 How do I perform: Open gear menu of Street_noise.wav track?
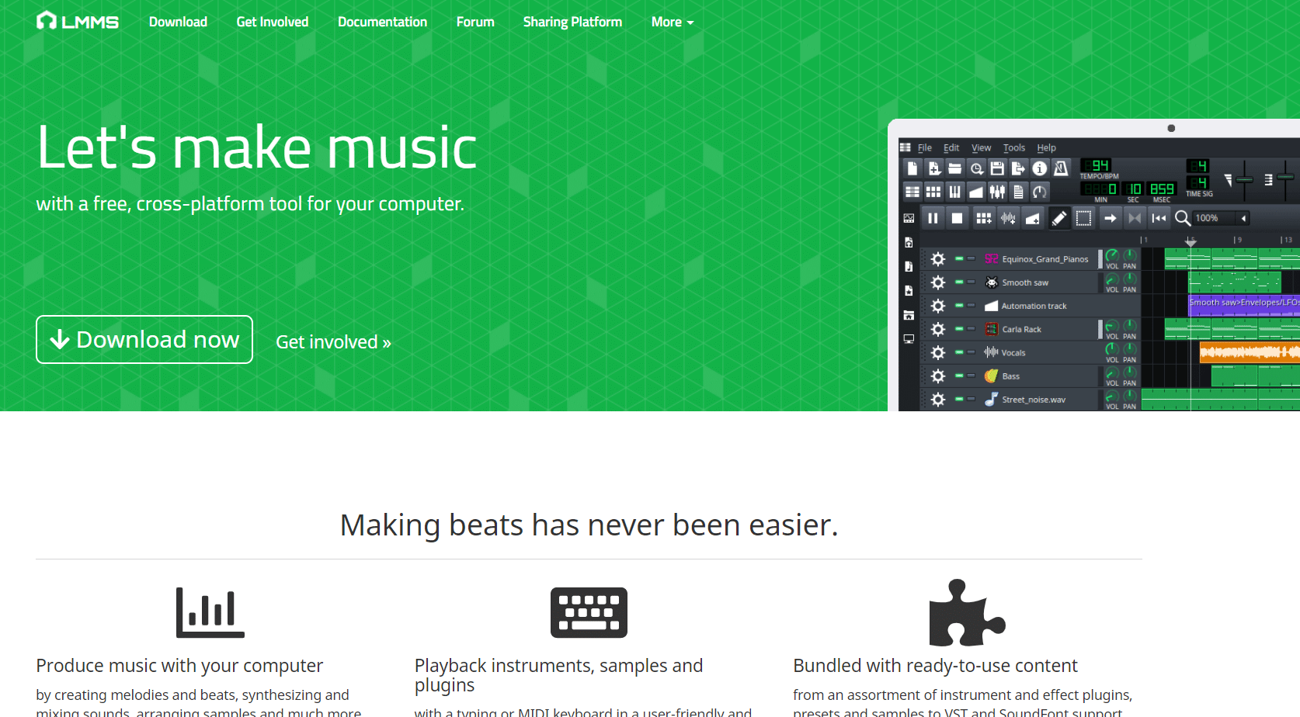[938, 400]
